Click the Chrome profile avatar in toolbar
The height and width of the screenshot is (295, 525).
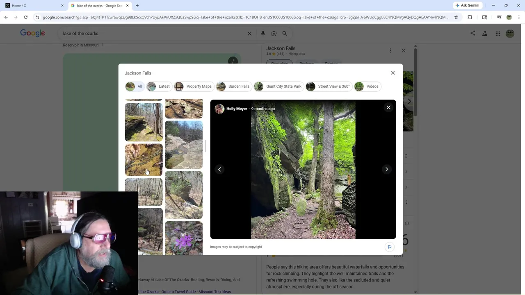509,17
